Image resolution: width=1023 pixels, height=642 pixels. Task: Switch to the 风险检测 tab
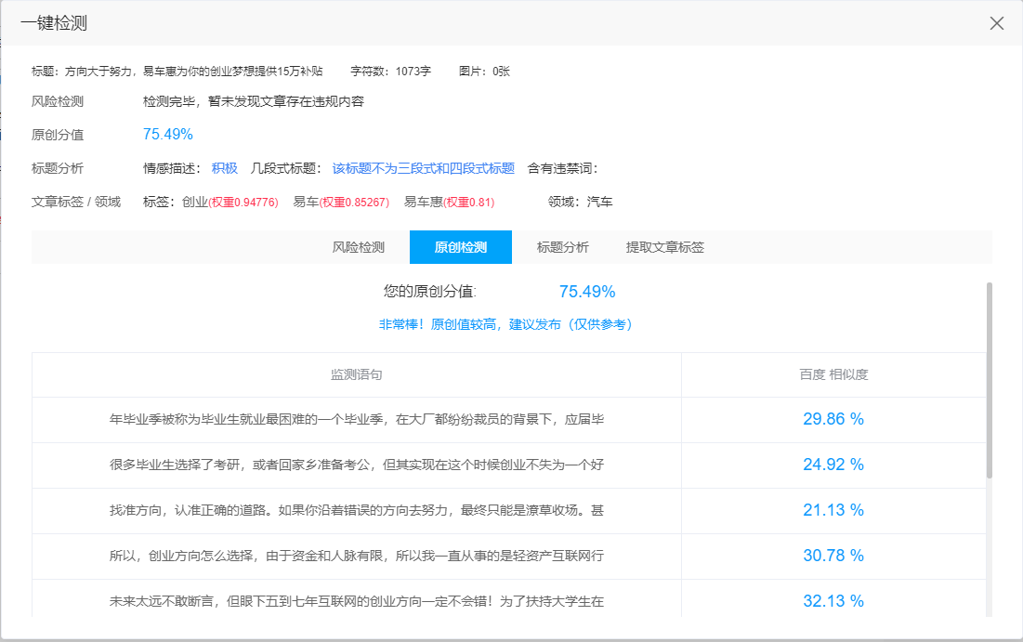(358, 247)
